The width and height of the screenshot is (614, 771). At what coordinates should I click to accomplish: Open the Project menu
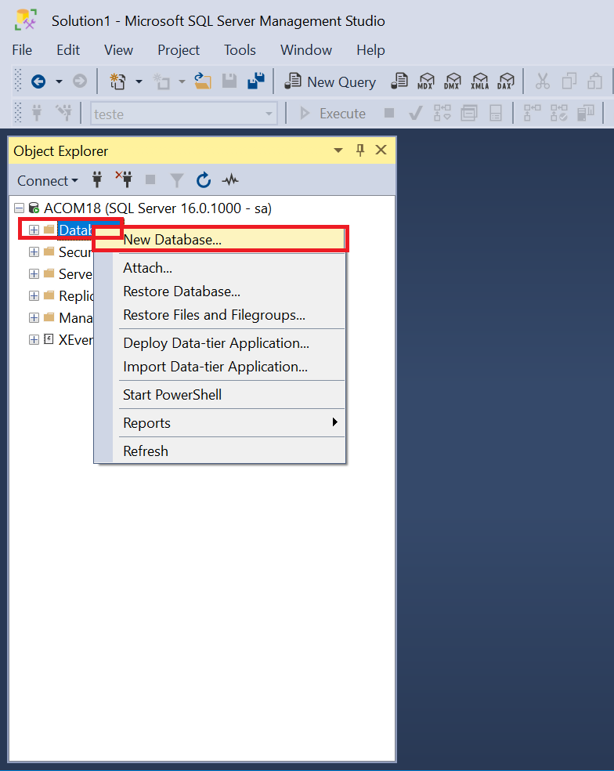[179, 49]
